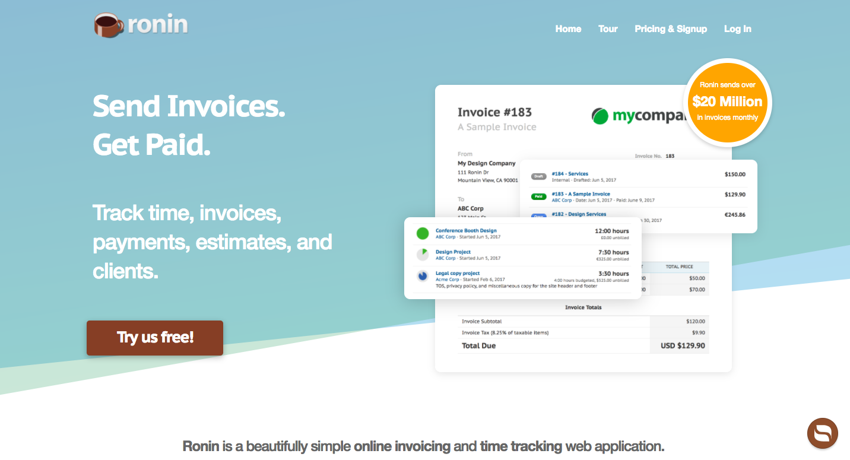Click the Invoice #183 title
The width and height of the screenshot is (850, 460).
(494, 112)
